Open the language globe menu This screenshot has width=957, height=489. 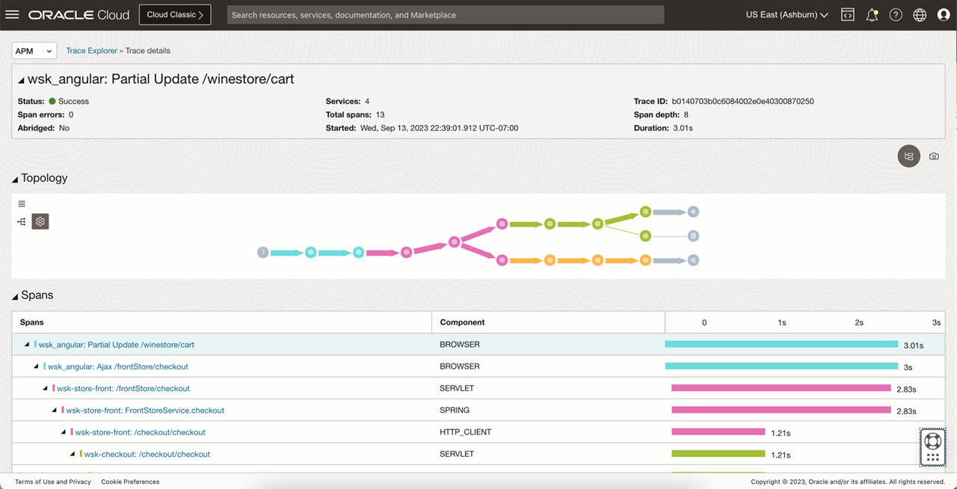(920, 15)
